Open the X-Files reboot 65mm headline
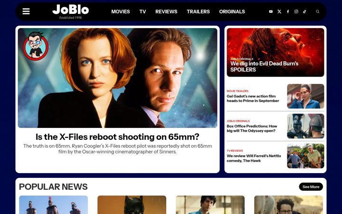Image resolution: width=342 pixels, height=214 pixels. pyautogui.click(x=117, y=137)
